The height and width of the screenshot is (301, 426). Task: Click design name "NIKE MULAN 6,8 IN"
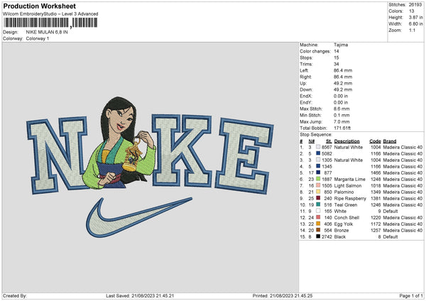[47, 32]
